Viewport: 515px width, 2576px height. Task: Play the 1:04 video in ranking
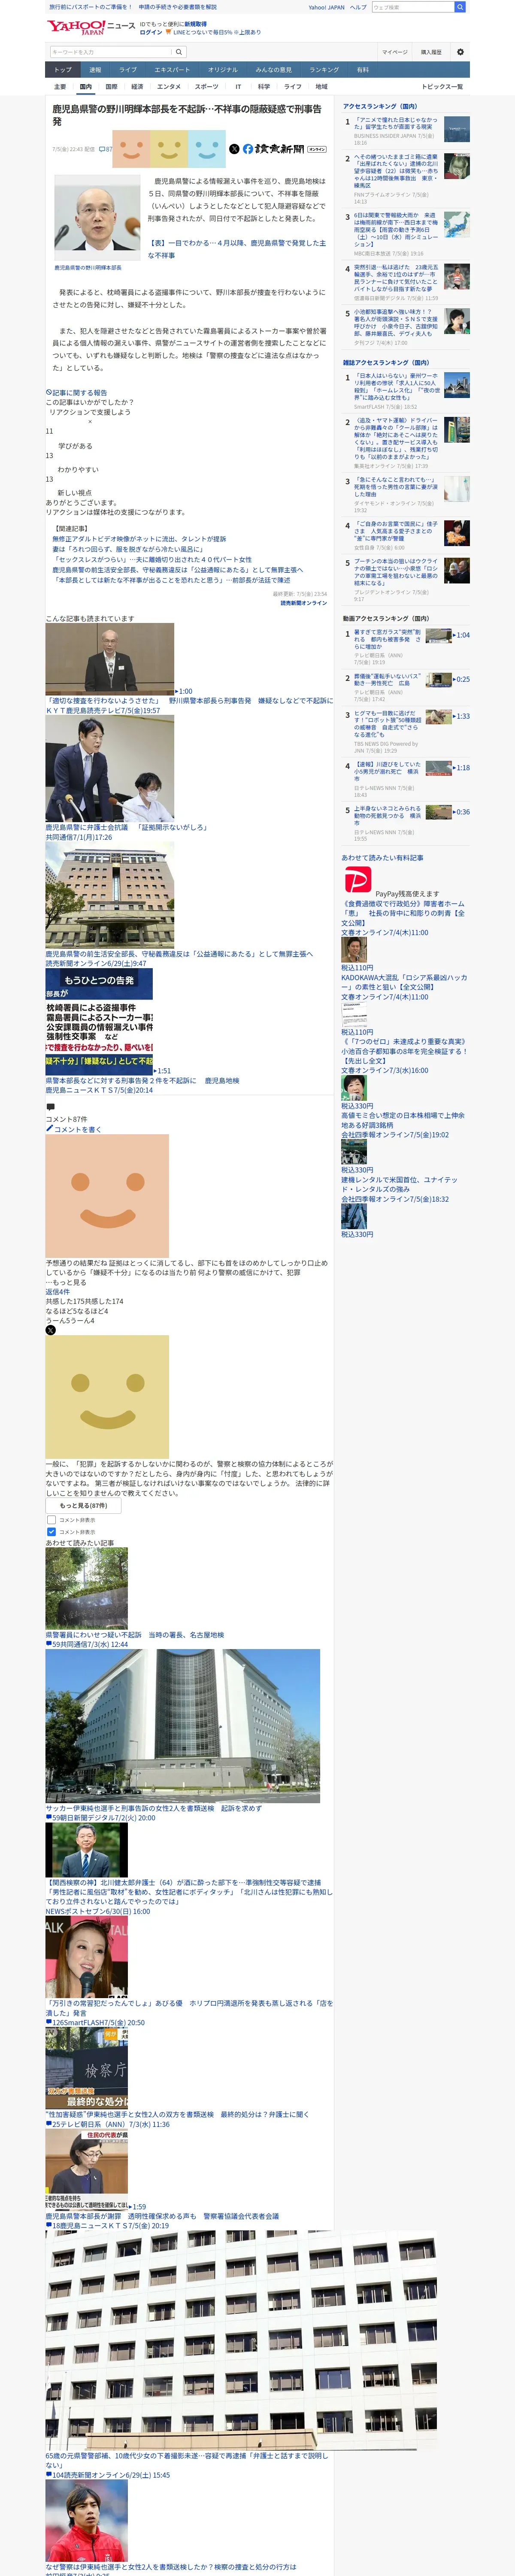coord(438,635)
